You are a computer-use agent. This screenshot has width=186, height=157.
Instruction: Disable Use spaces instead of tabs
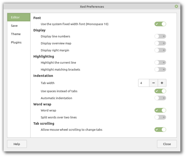click(160, 91)
